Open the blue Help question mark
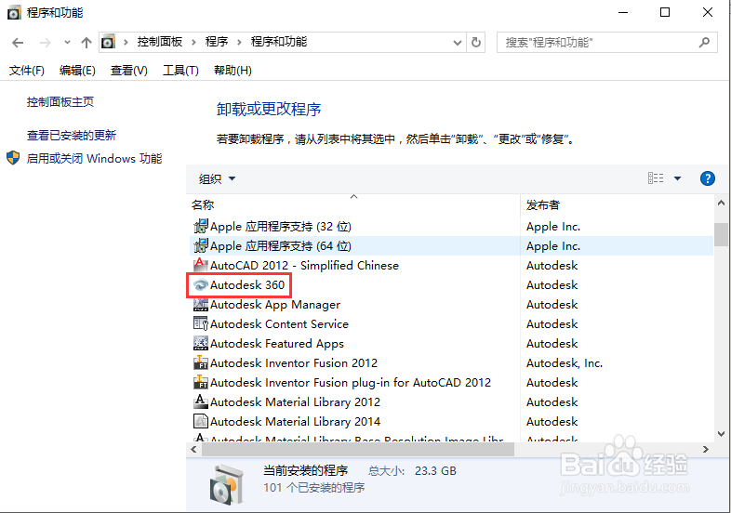Image resolution: width=731 pixels, height=513 pixels. pos(707,178)
